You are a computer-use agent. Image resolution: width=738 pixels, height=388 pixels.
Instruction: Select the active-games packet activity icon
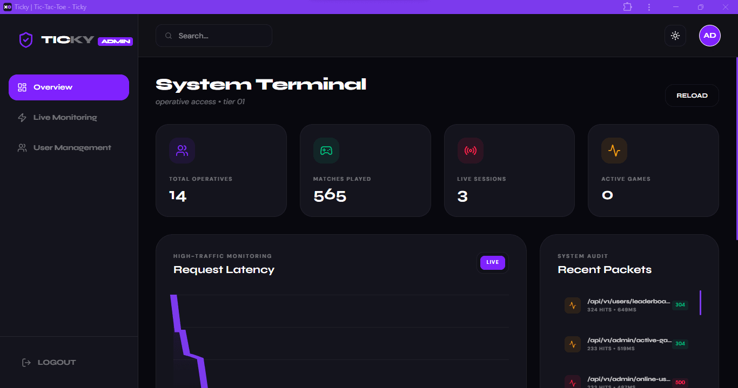coord(573,344)
